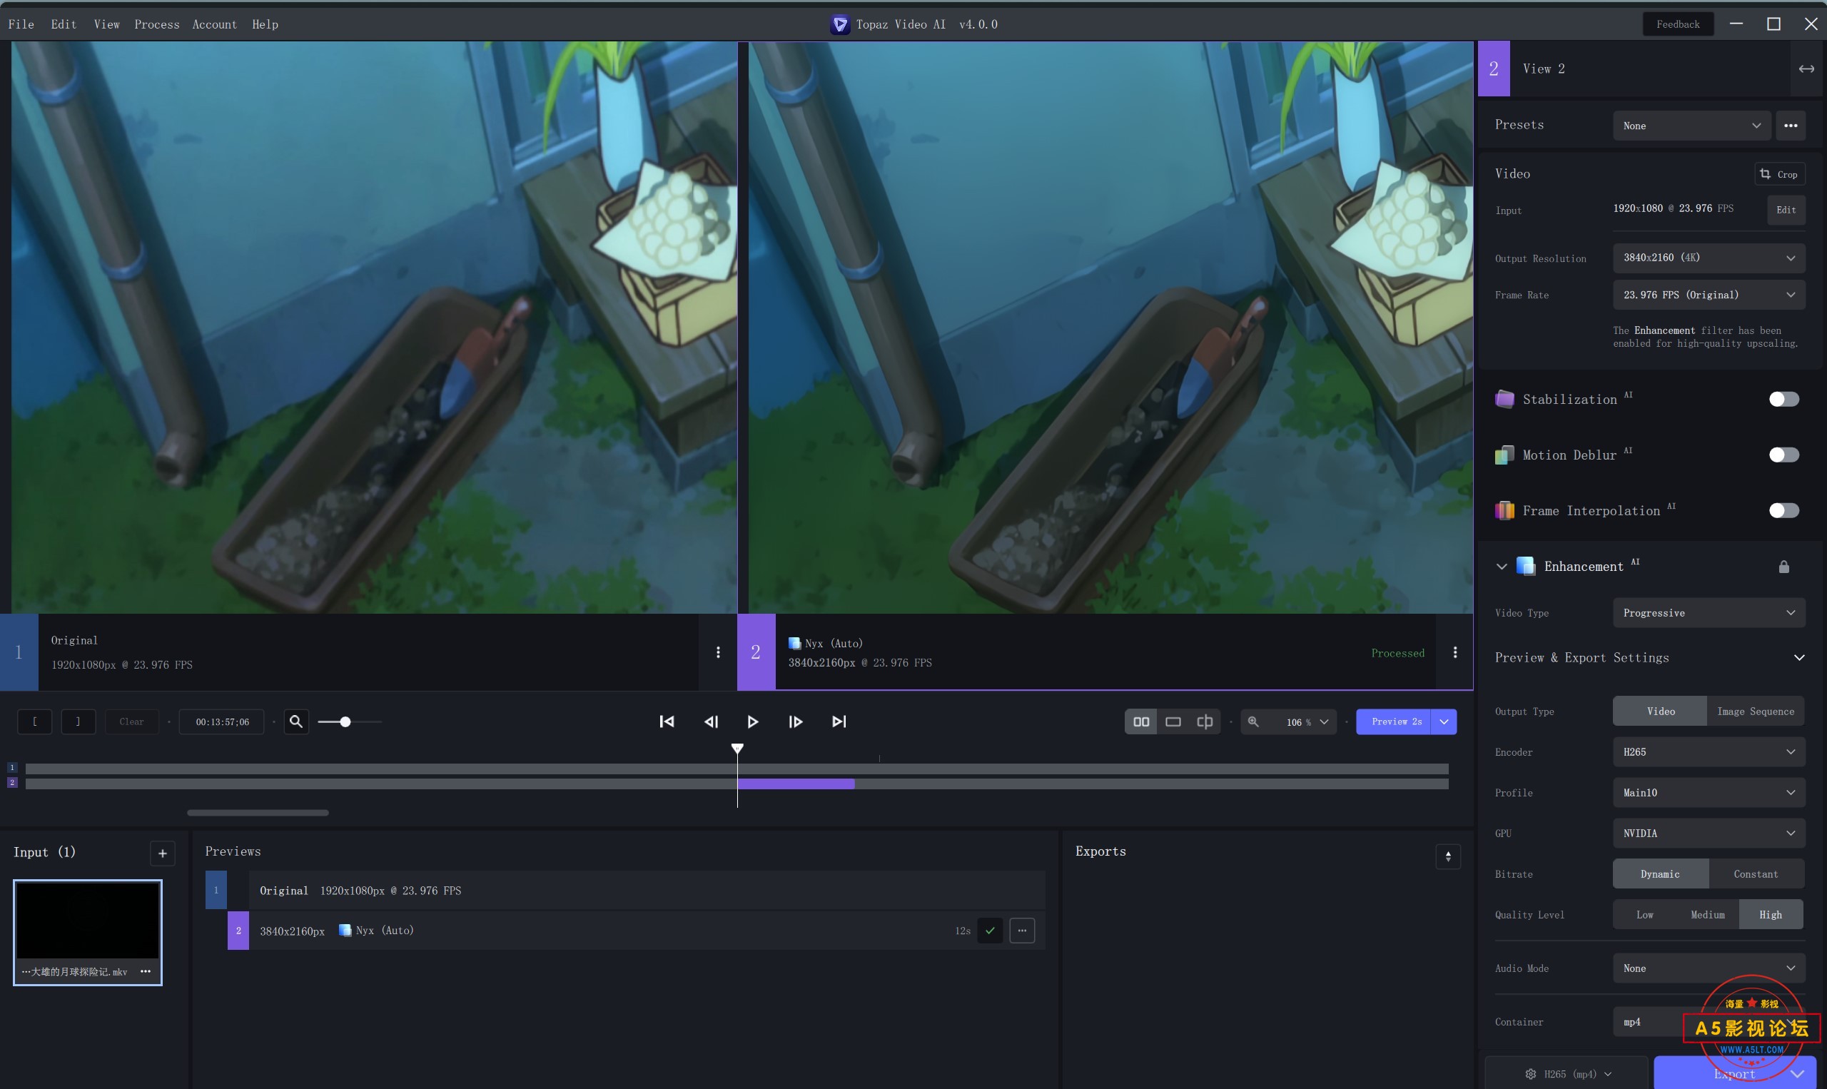Switch to side-by-side view mode
The width and height of the screenshot is (1827, 1089).
(x=1141, y=721)
